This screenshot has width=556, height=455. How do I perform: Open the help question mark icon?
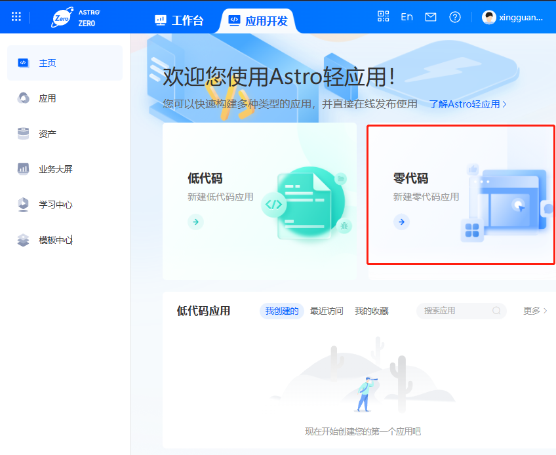coord(455,17)
